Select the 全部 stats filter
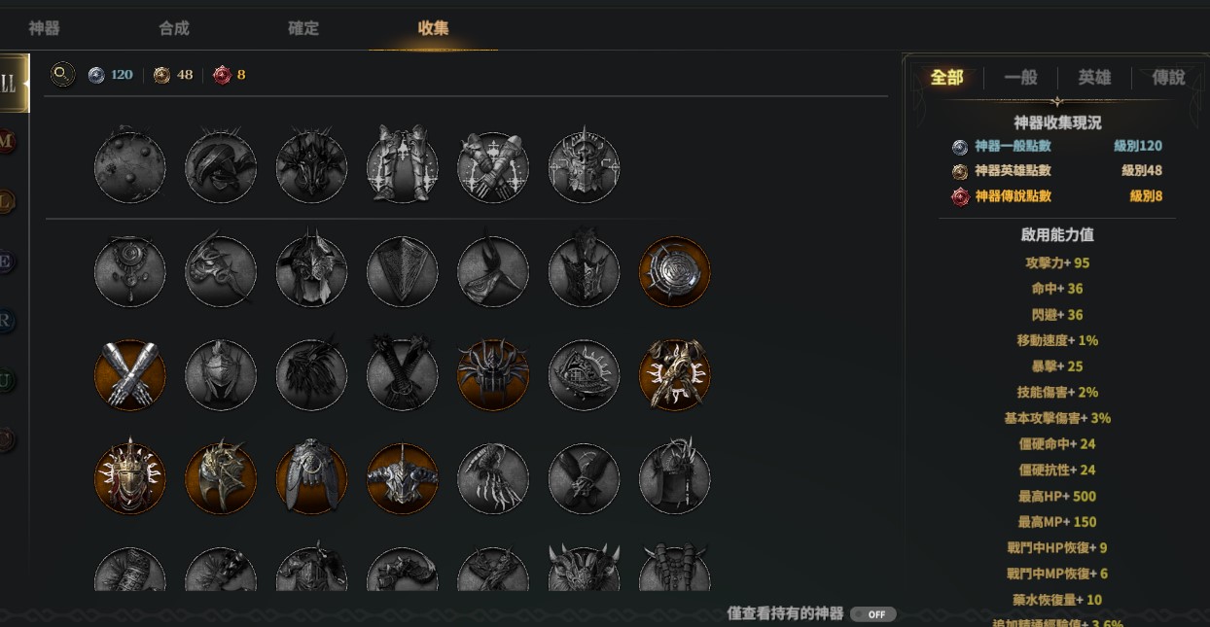 [x=946, y=78]
